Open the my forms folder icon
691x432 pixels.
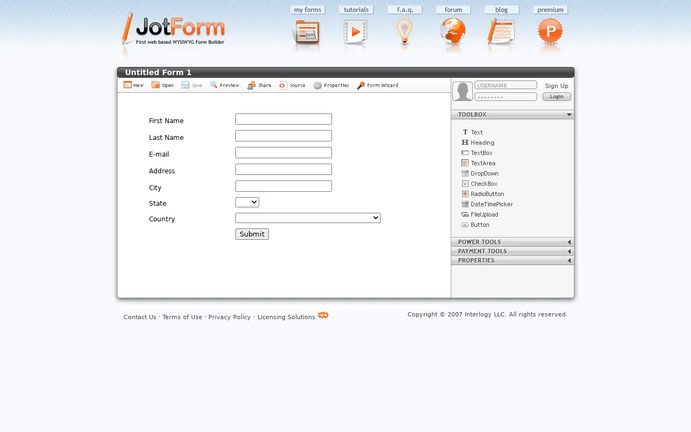(x=306, y=33)
